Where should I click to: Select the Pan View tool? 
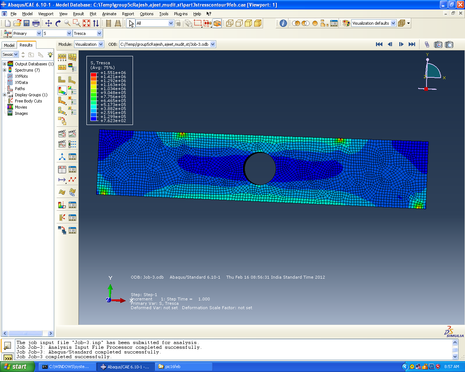click(49, 23)
